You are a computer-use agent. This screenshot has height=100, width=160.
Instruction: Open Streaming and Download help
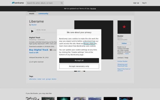(122, 65)
